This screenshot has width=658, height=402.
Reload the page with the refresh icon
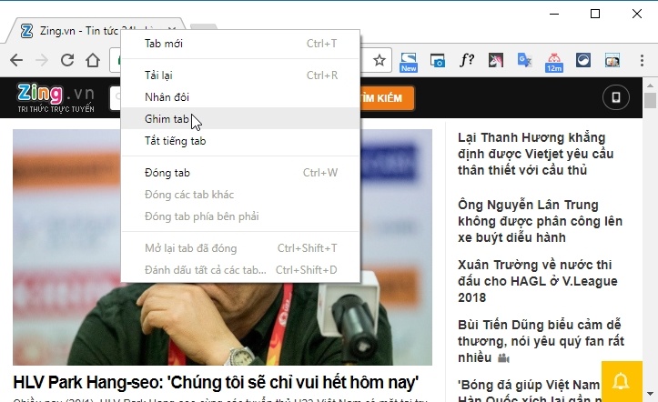click(67, 60)
